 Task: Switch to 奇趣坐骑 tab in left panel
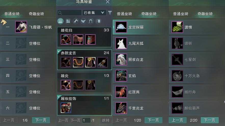(36, 14)
